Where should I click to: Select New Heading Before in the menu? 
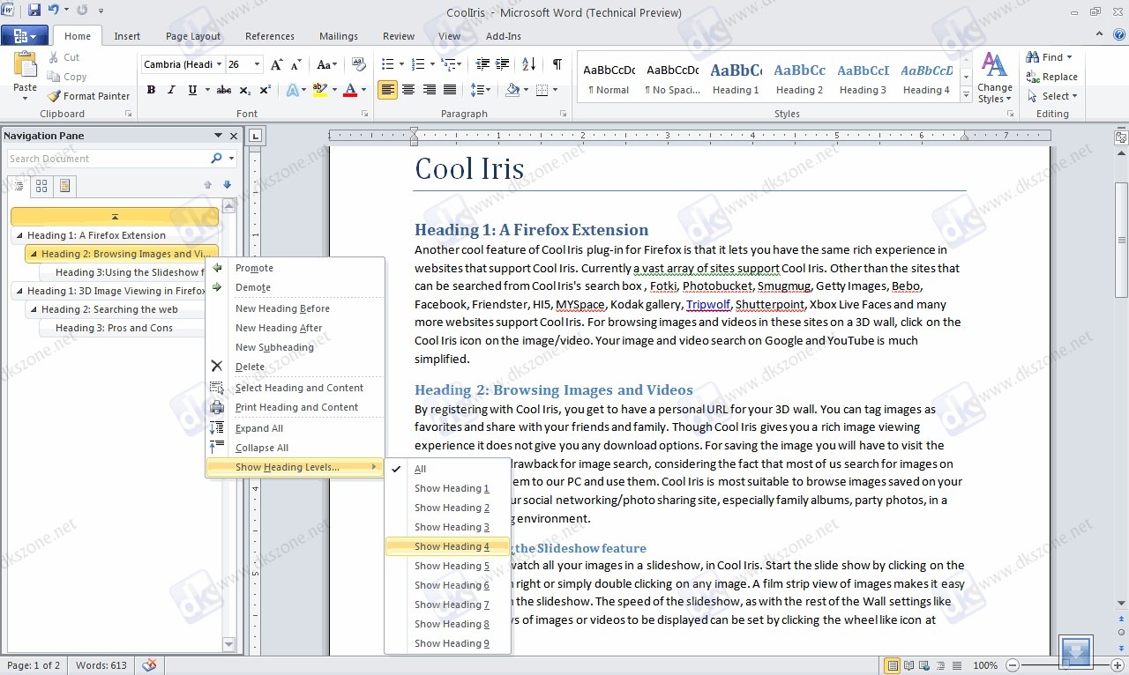(295, 308)
